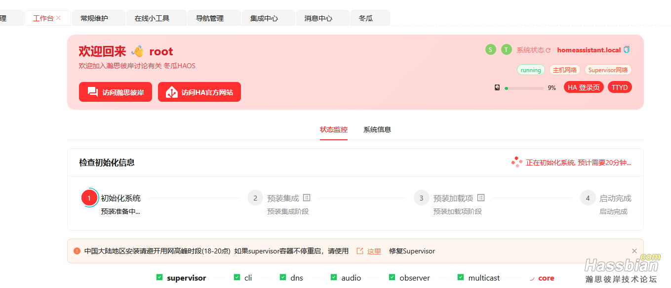
Task: Click the green S status icon
Action: tap(490, 49)
